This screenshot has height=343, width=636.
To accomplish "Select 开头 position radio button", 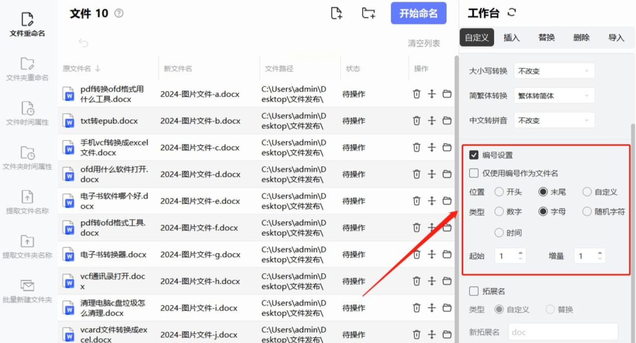I will 499,192.
